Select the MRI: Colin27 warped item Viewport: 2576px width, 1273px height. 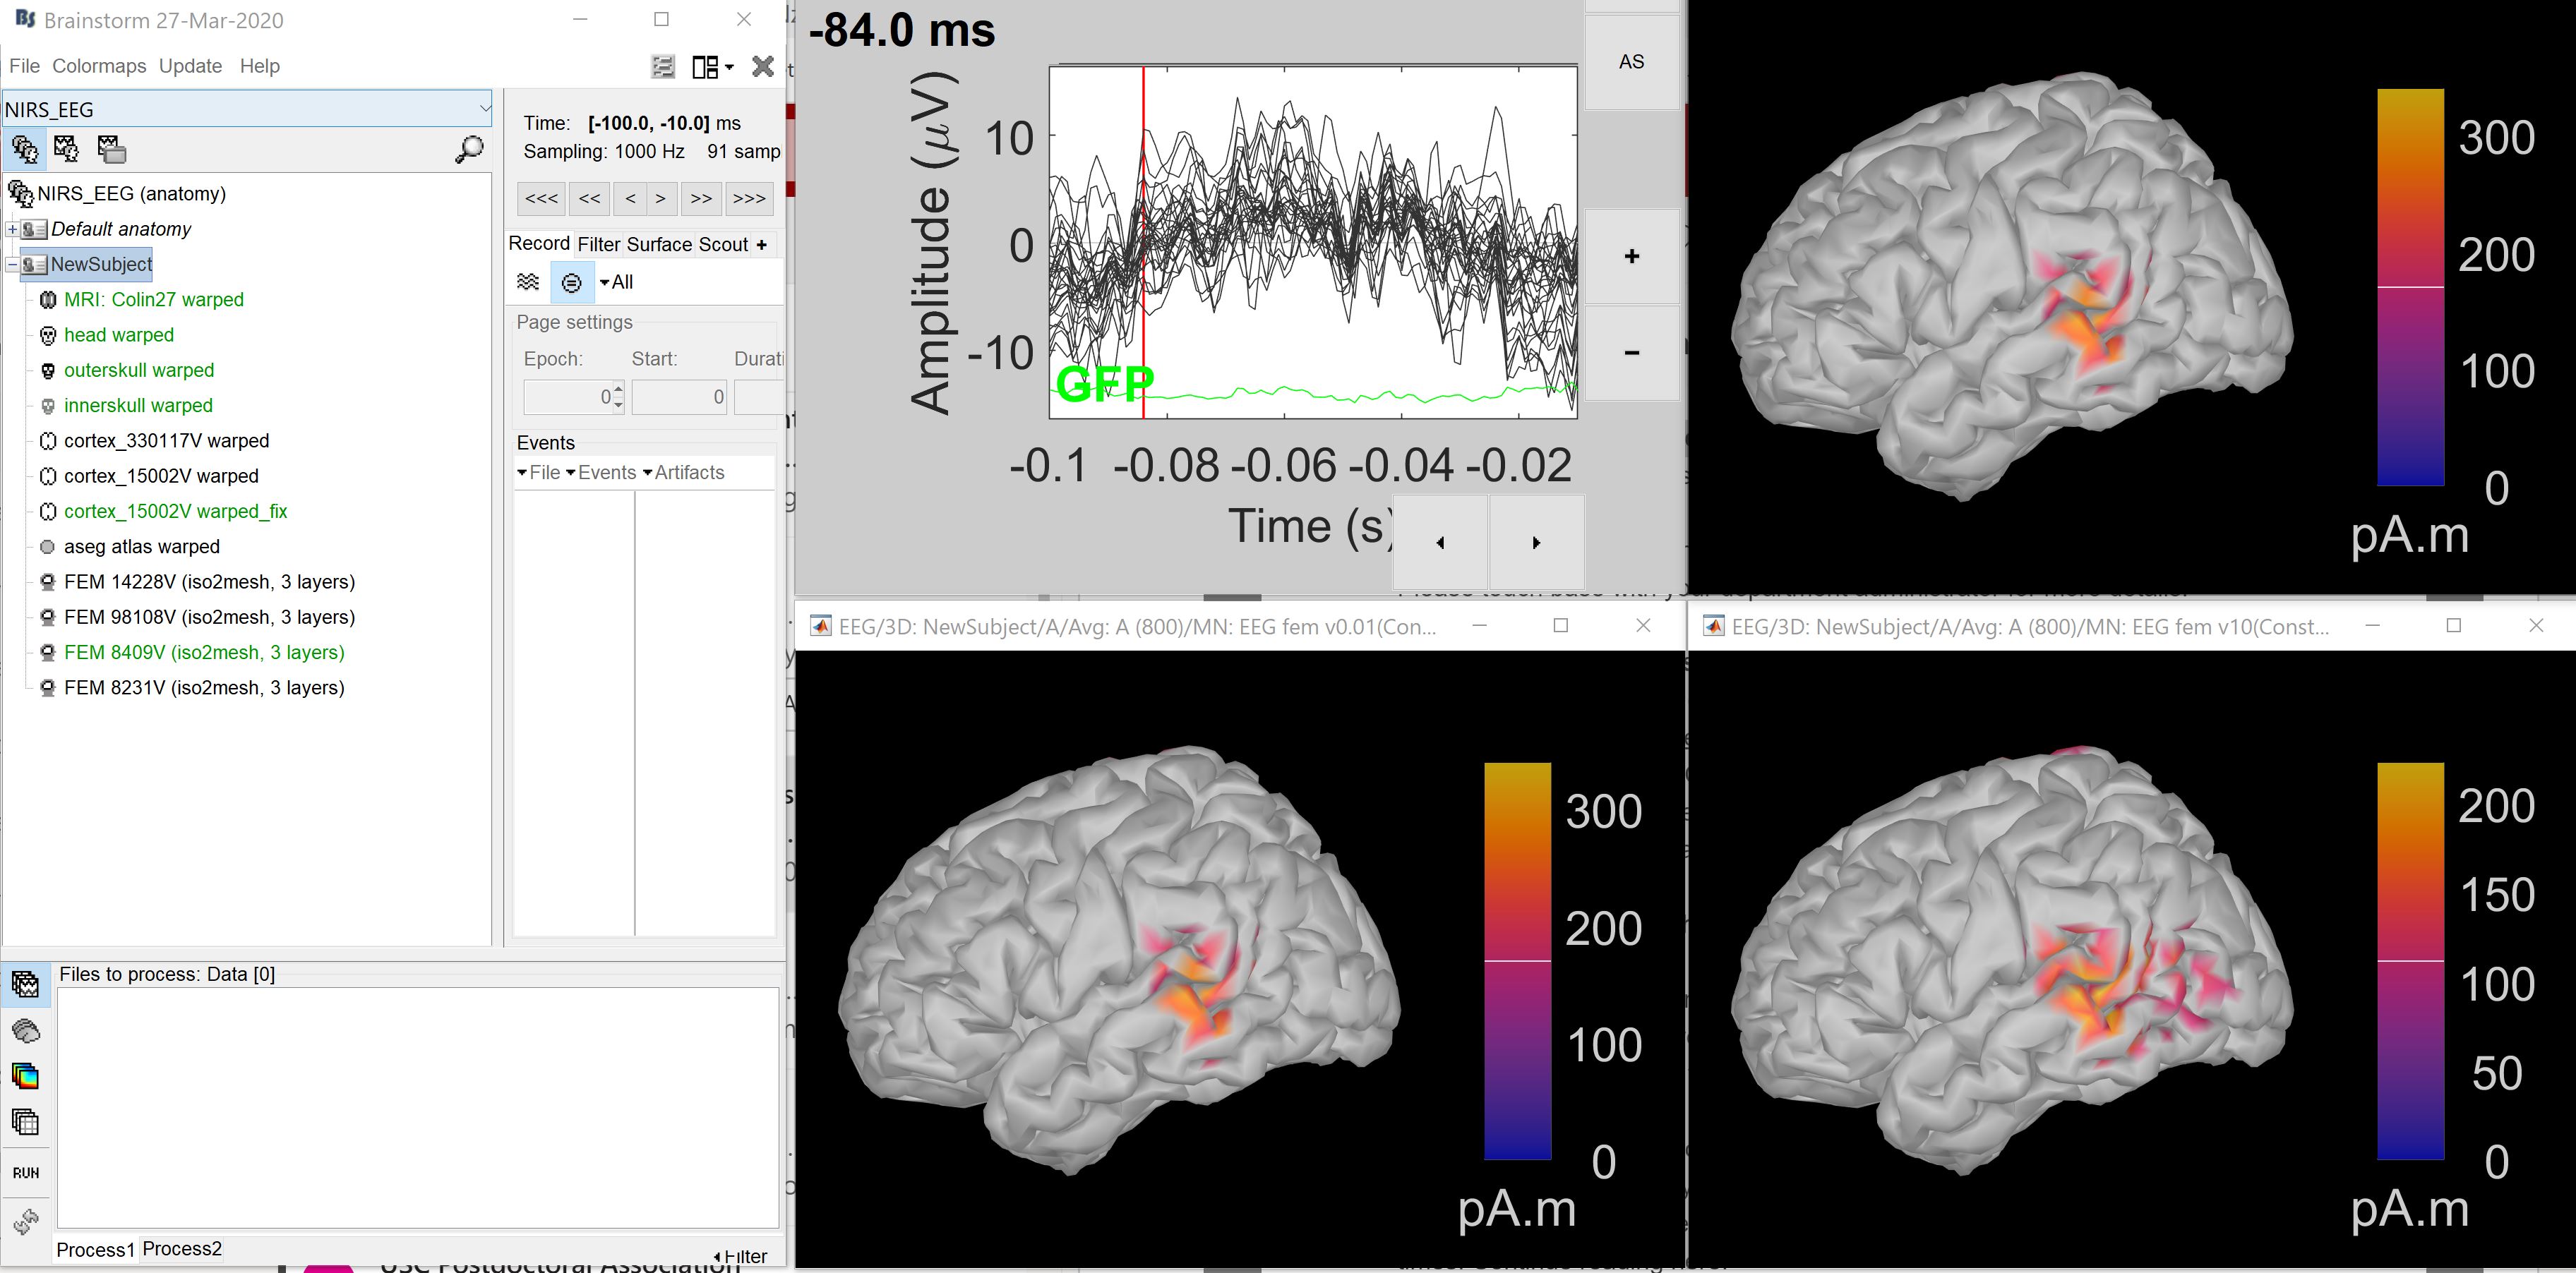[153, 300]
